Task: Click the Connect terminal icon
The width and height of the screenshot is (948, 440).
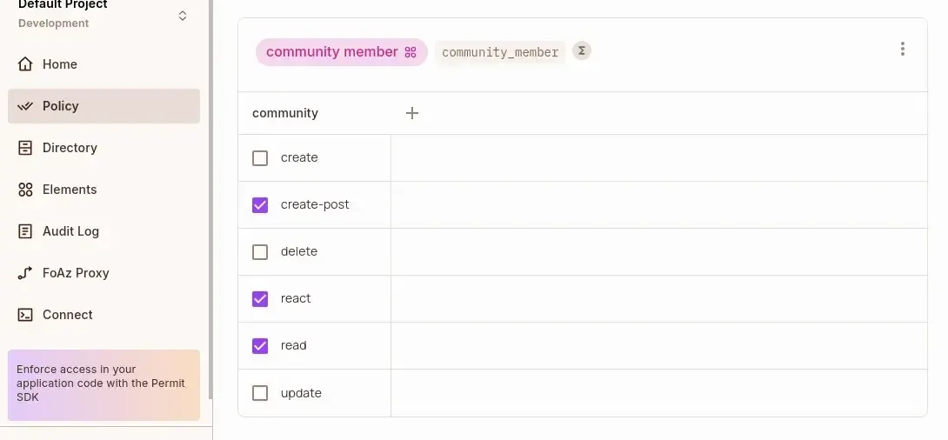Action: tap(25, 315)
